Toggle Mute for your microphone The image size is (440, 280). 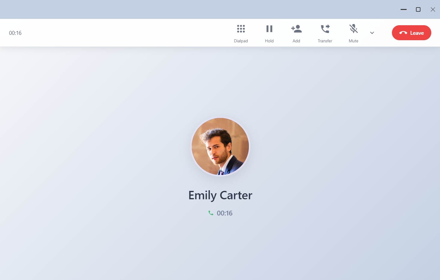tap(353, 33)
